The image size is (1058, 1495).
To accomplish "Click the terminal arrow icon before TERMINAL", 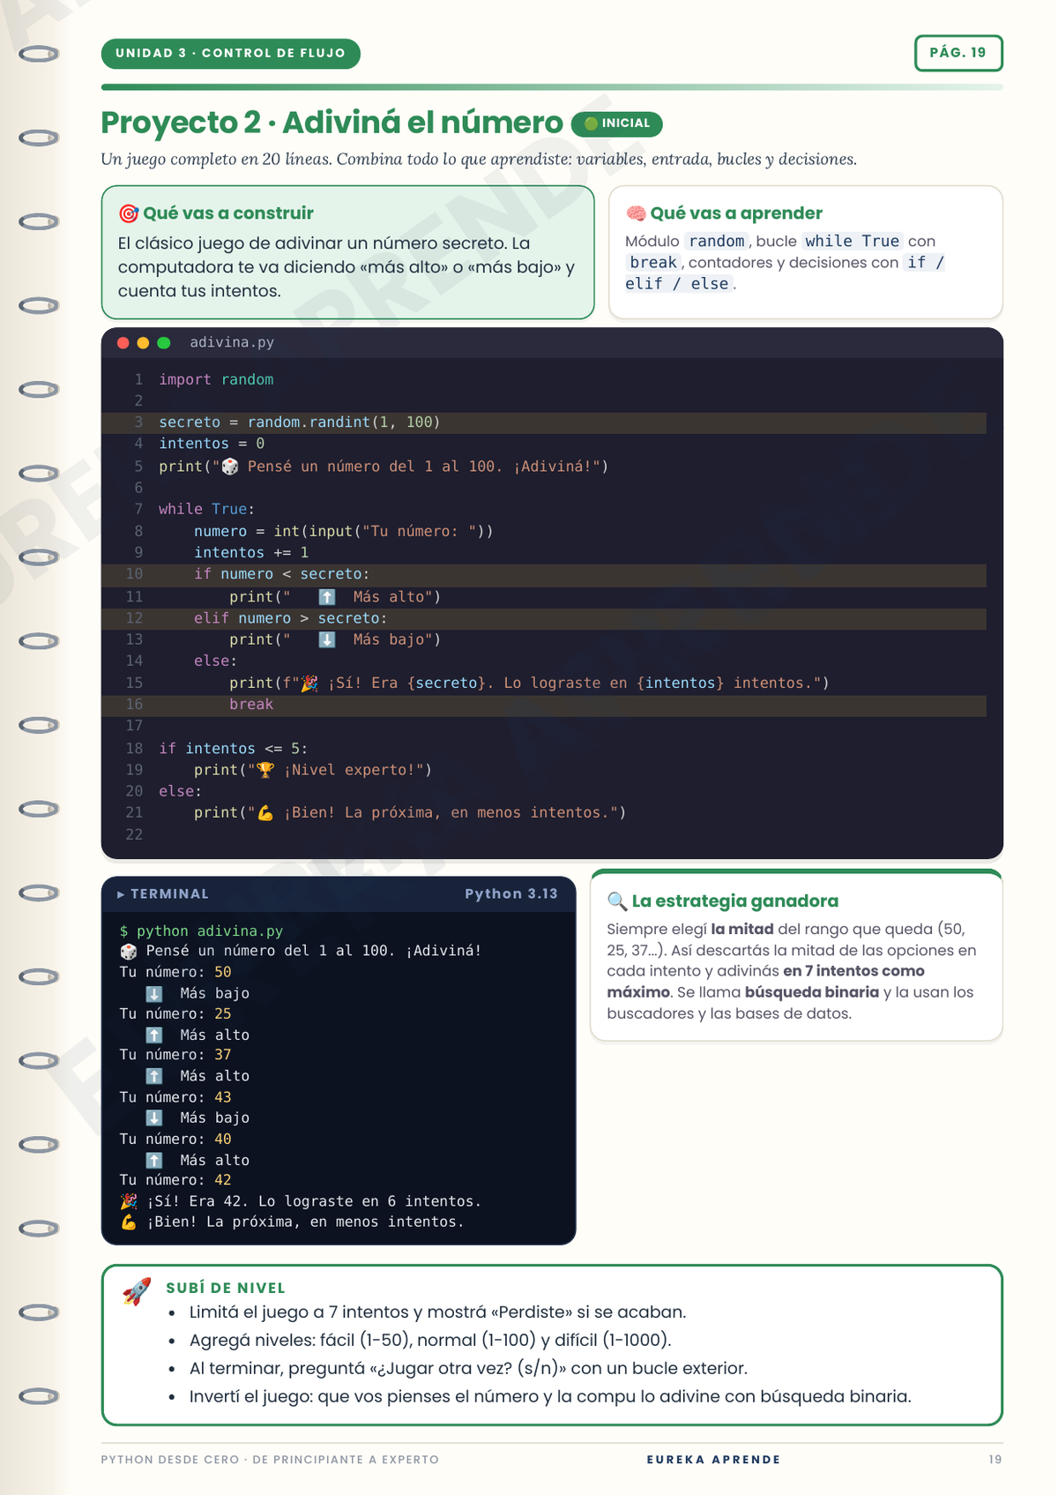I will point(121,894).
